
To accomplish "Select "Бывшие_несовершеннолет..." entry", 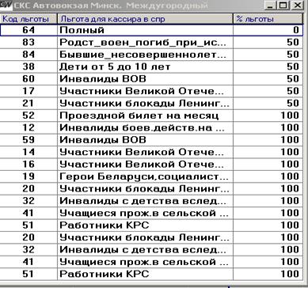I will pos(145,55).
